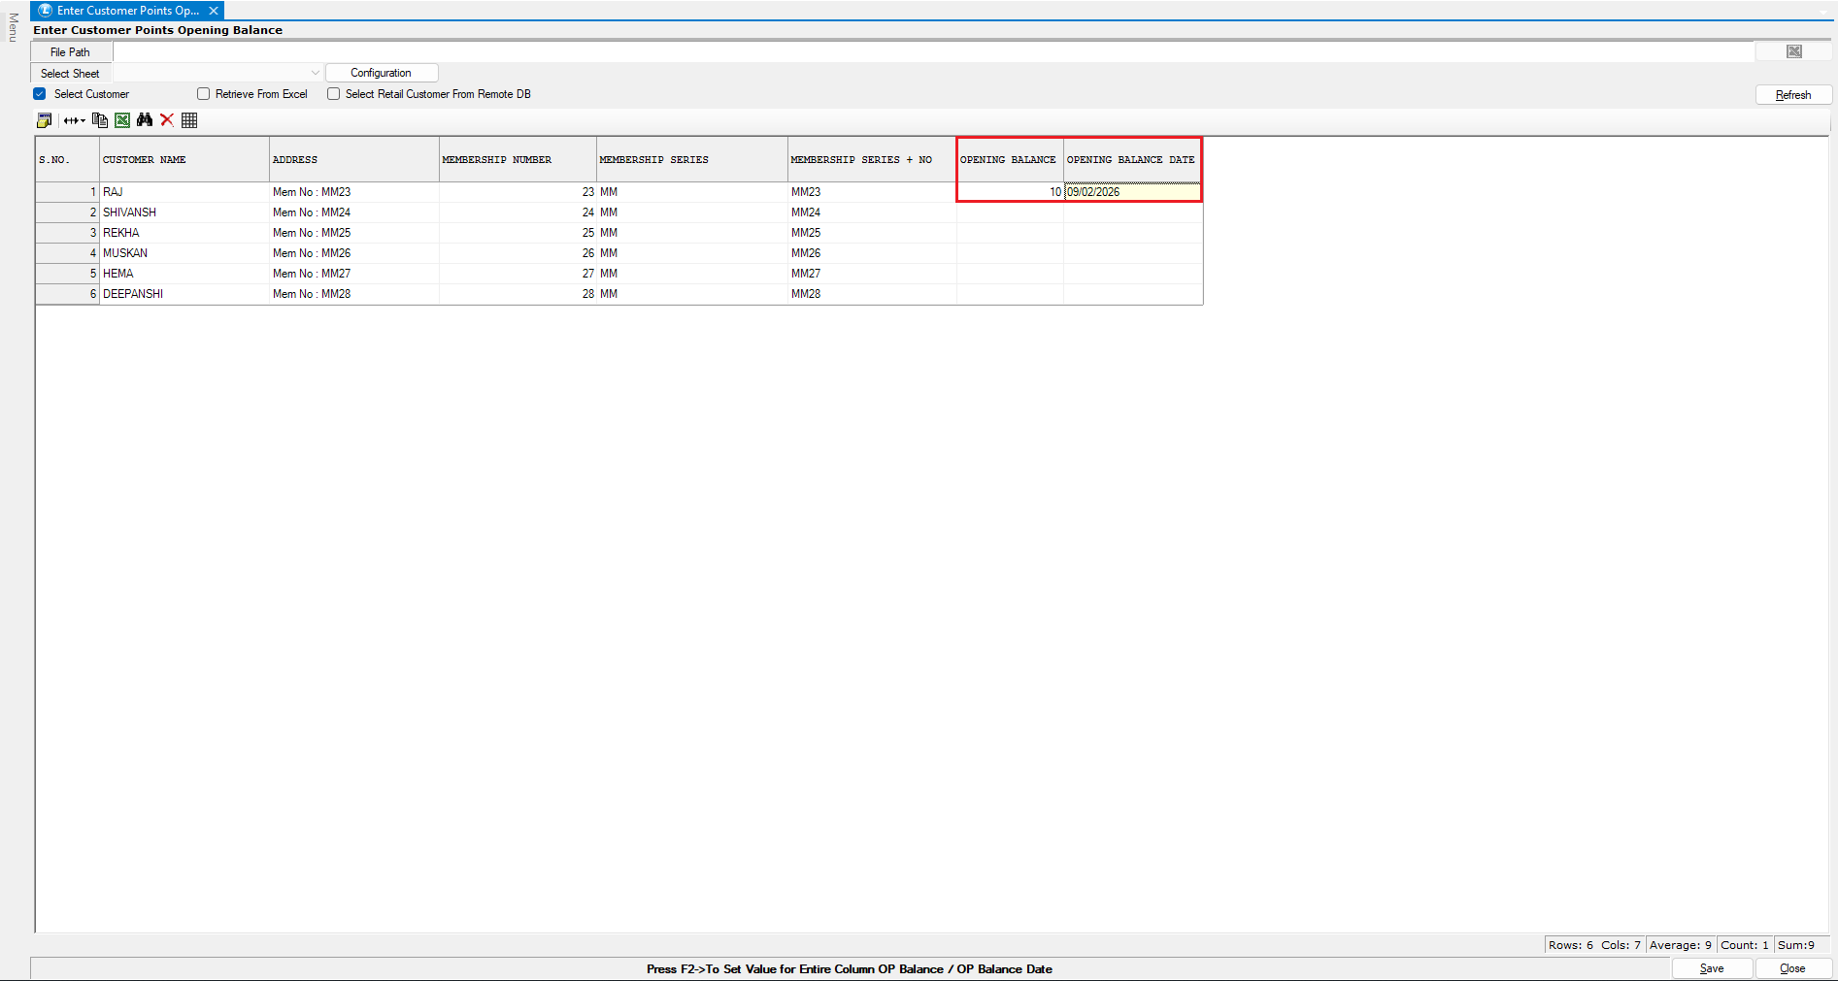Close the Enter Customer Points tab
The image size is (1838, 981).
[x=214, y=11]
